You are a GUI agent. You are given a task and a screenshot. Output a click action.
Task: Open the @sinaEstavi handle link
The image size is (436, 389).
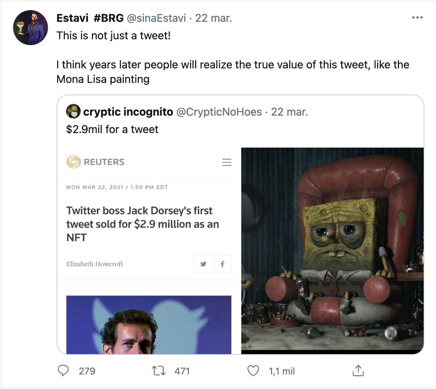click(156, 18)
